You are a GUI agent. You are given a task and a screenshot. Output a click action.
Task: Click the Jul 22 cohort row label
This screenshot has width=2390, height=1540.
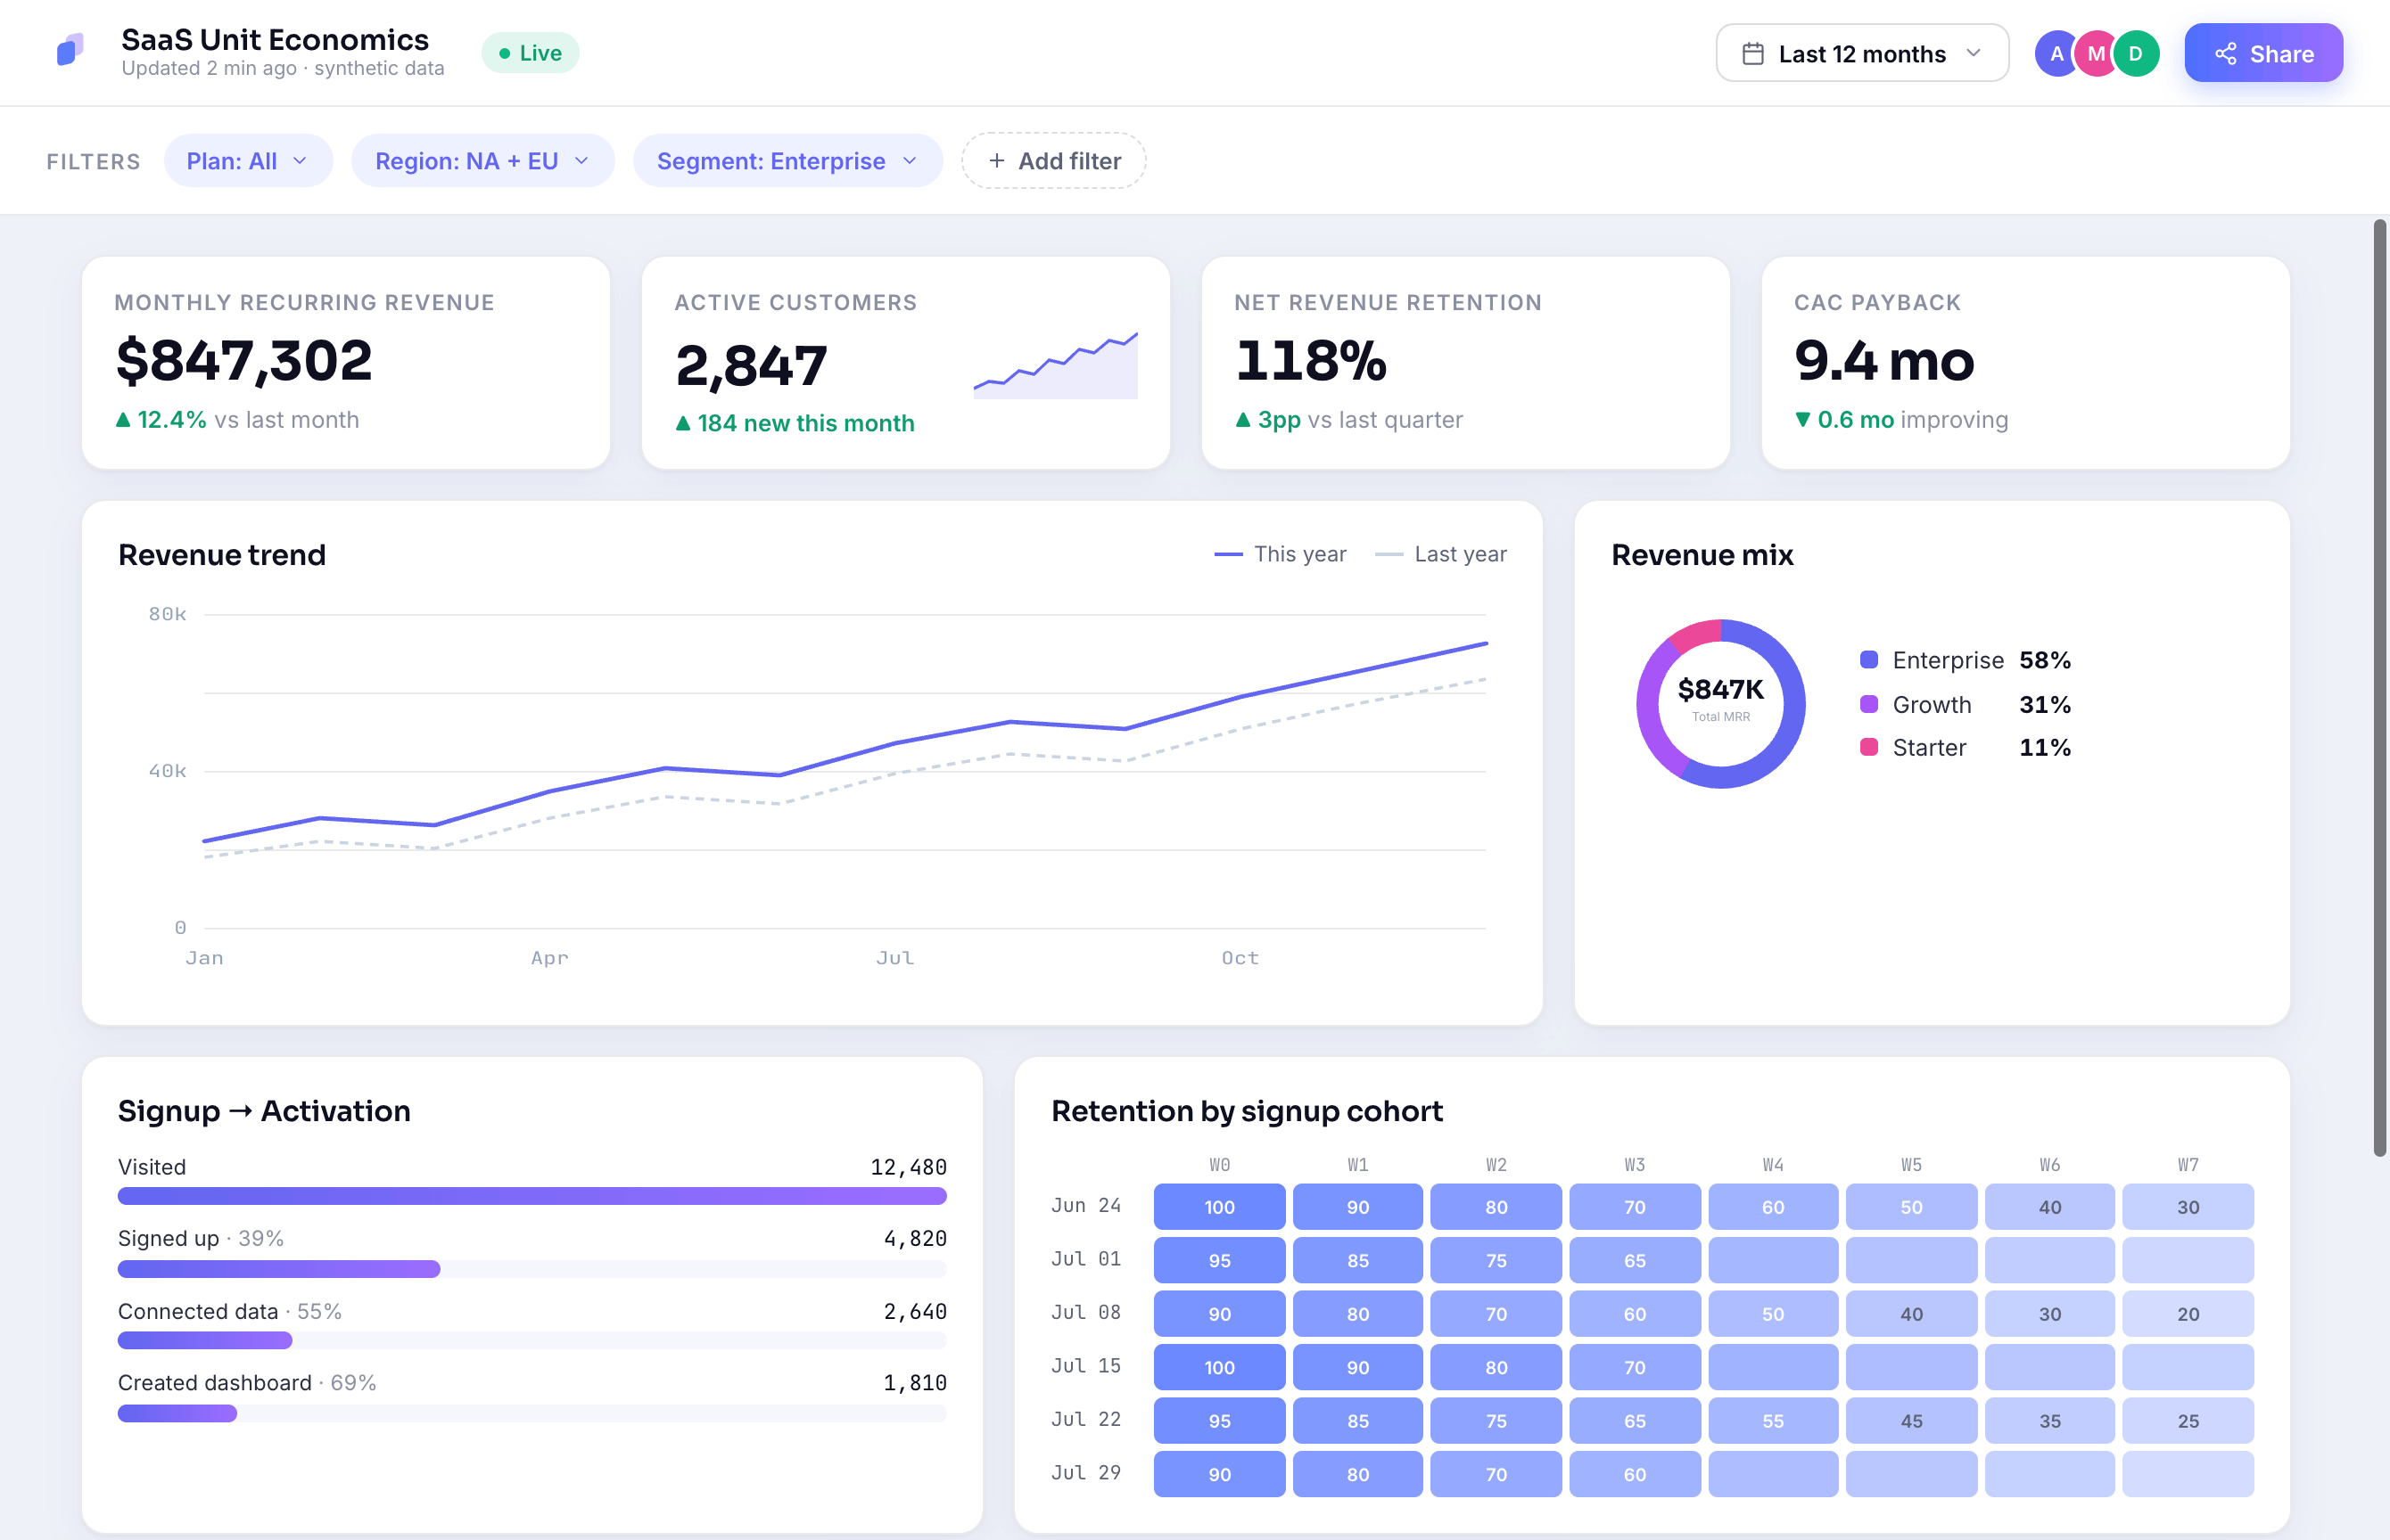coord(1085,1420)
